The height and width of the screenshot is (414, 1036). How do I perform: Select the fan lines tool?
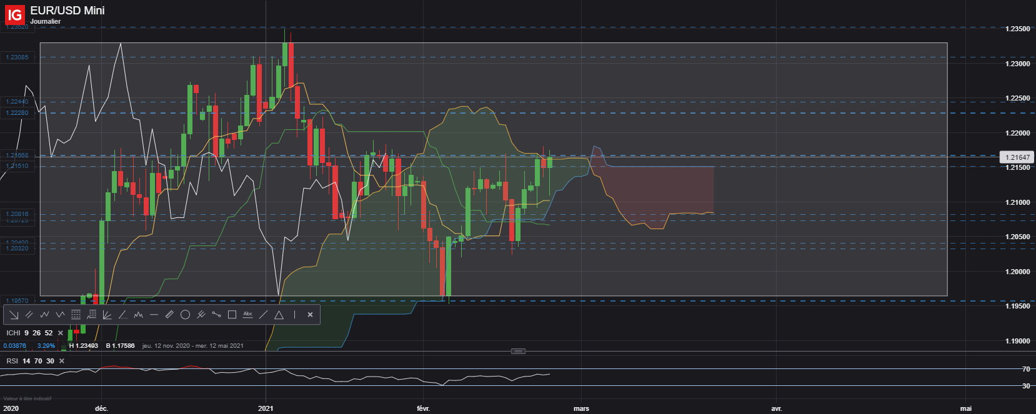pos(107,315)
